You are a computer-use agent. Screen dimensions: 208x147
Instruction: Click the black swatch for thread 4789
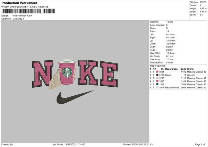pyautogui.click(x=157, y=75)
